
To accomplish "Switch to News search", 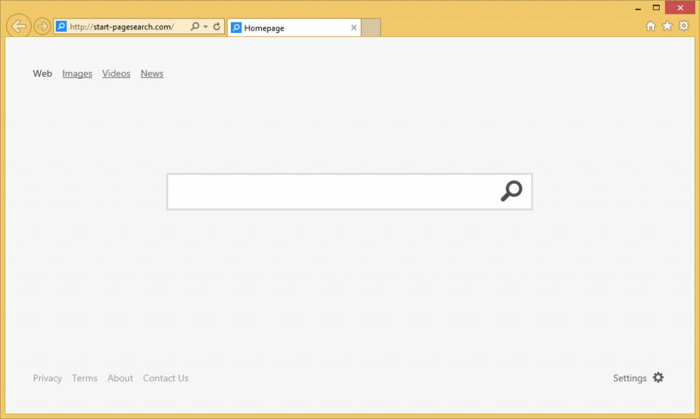I will (x=152, y=74).
